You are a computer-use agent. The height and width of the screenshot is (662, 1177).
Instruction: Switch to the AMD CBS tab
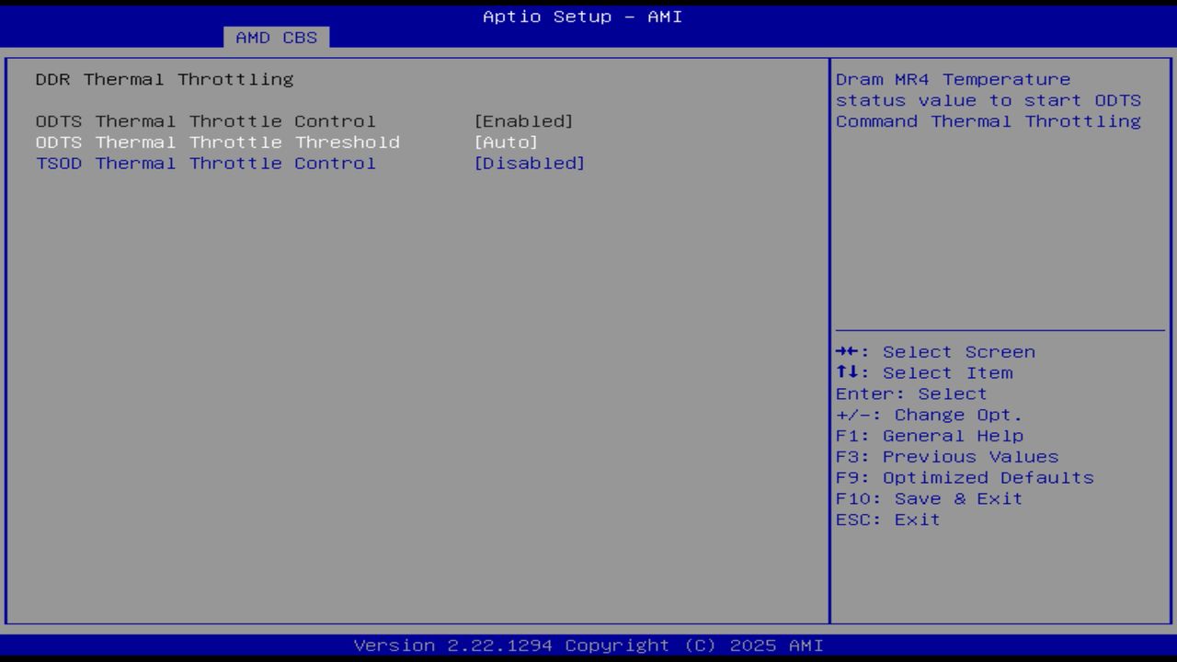(x=275, y=38)
